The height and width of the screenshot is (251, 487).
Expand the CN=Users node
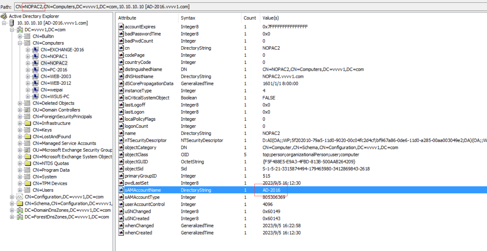point(20,190)
